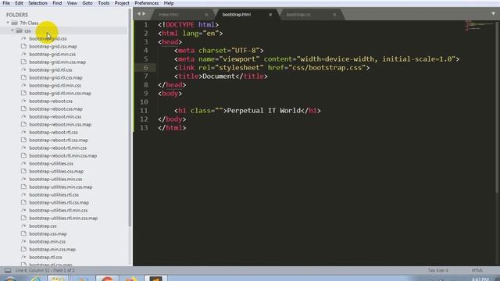Open bootstrap-utilities.rtl.min.css.map in sidebar
Screen dimensions: 500x281
point(63,218)
